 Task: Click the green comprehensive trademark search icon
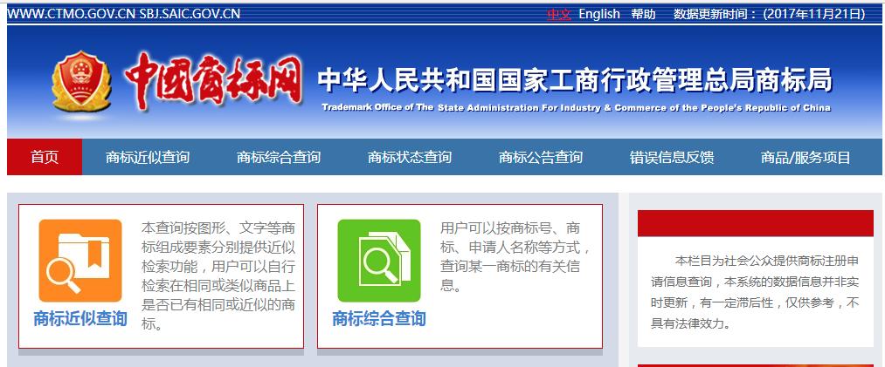click(x=378, y=261)
